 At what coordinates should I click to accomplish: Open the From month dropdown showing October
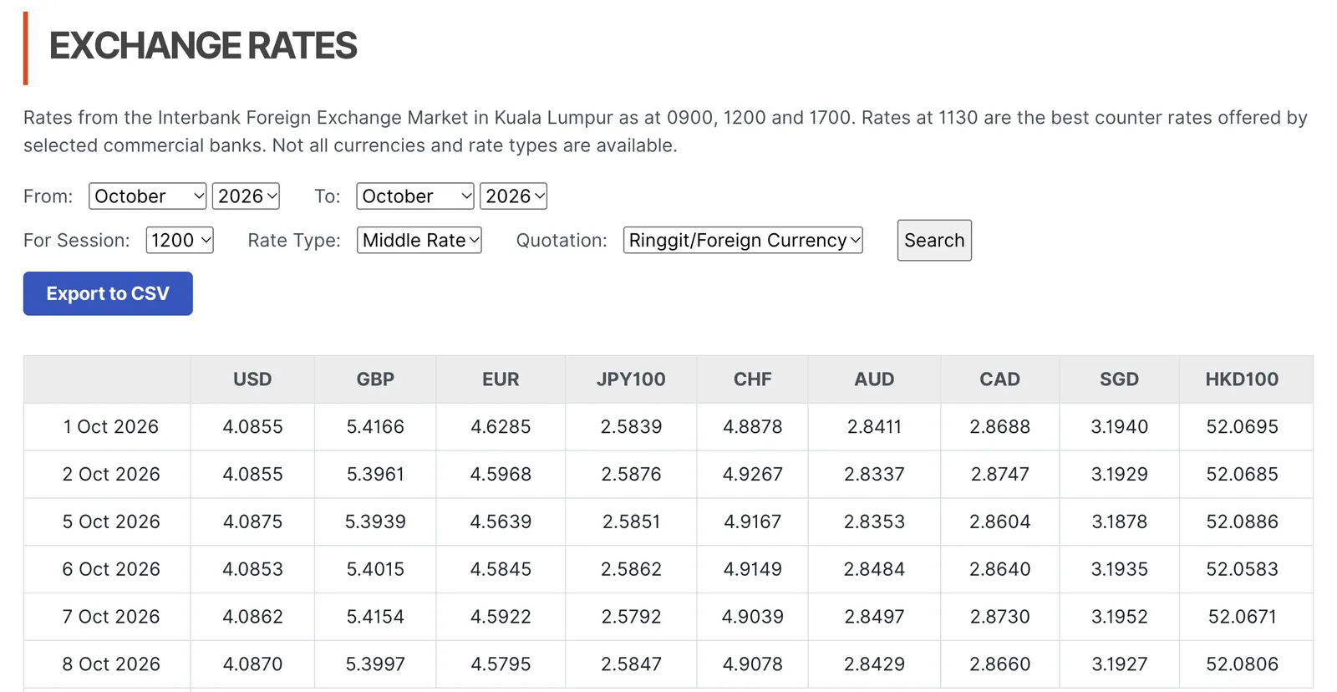147,196
